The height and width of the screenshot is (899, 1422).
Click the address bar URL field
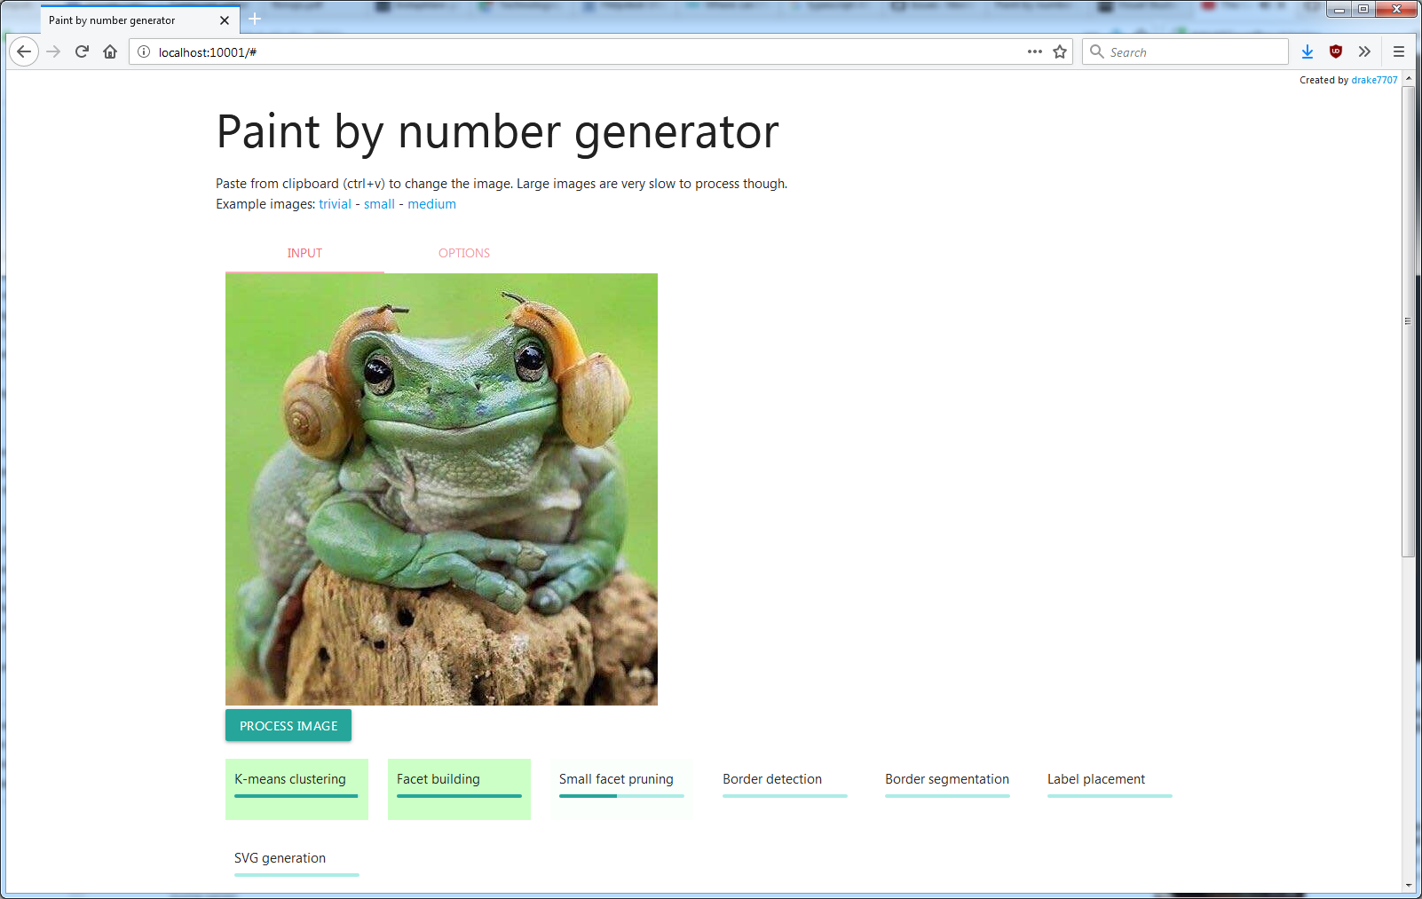(x=601, y=51)
